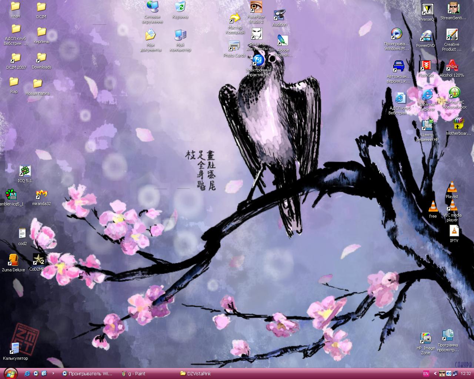Open the EN language bar selector

(x=426, y=373)
